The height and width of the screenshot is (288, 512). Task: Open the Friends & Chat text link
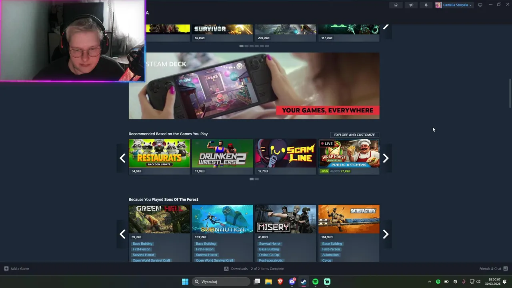coord(490,269)
